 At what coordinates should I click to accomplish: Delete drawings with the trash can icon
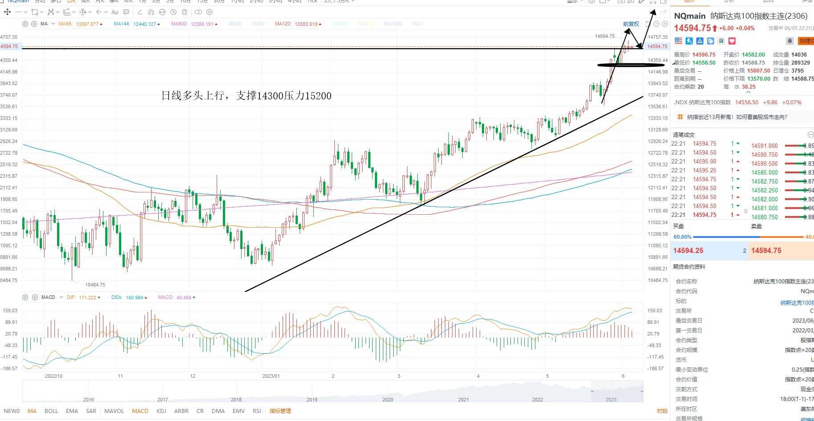(185, 12)
